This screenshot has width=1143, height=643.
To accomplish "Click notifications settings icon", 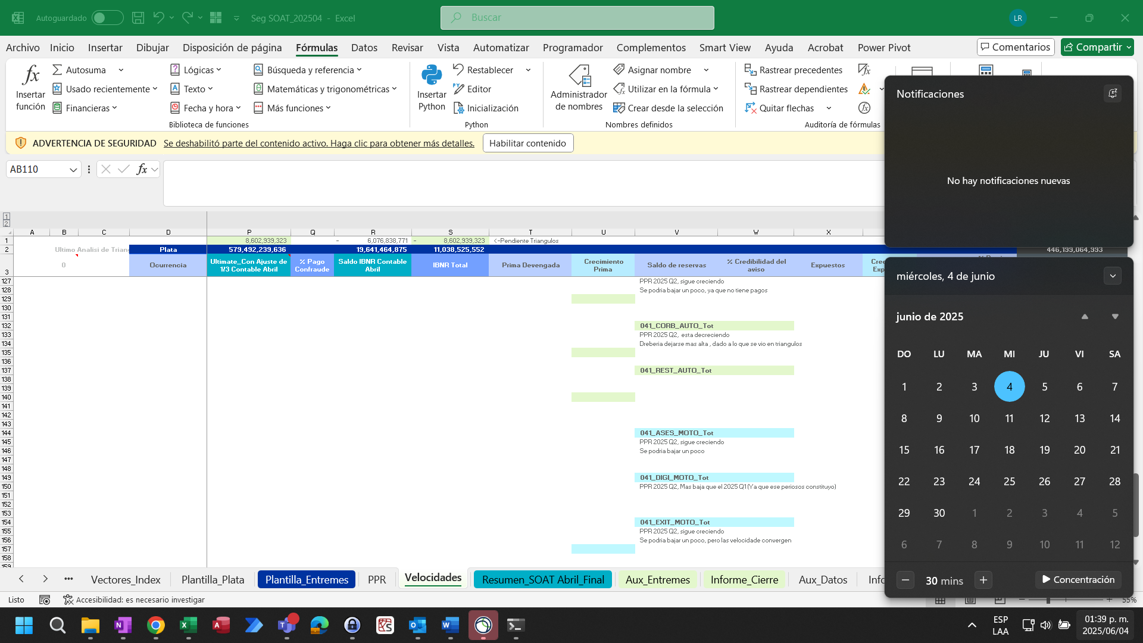I will 1113,93.
